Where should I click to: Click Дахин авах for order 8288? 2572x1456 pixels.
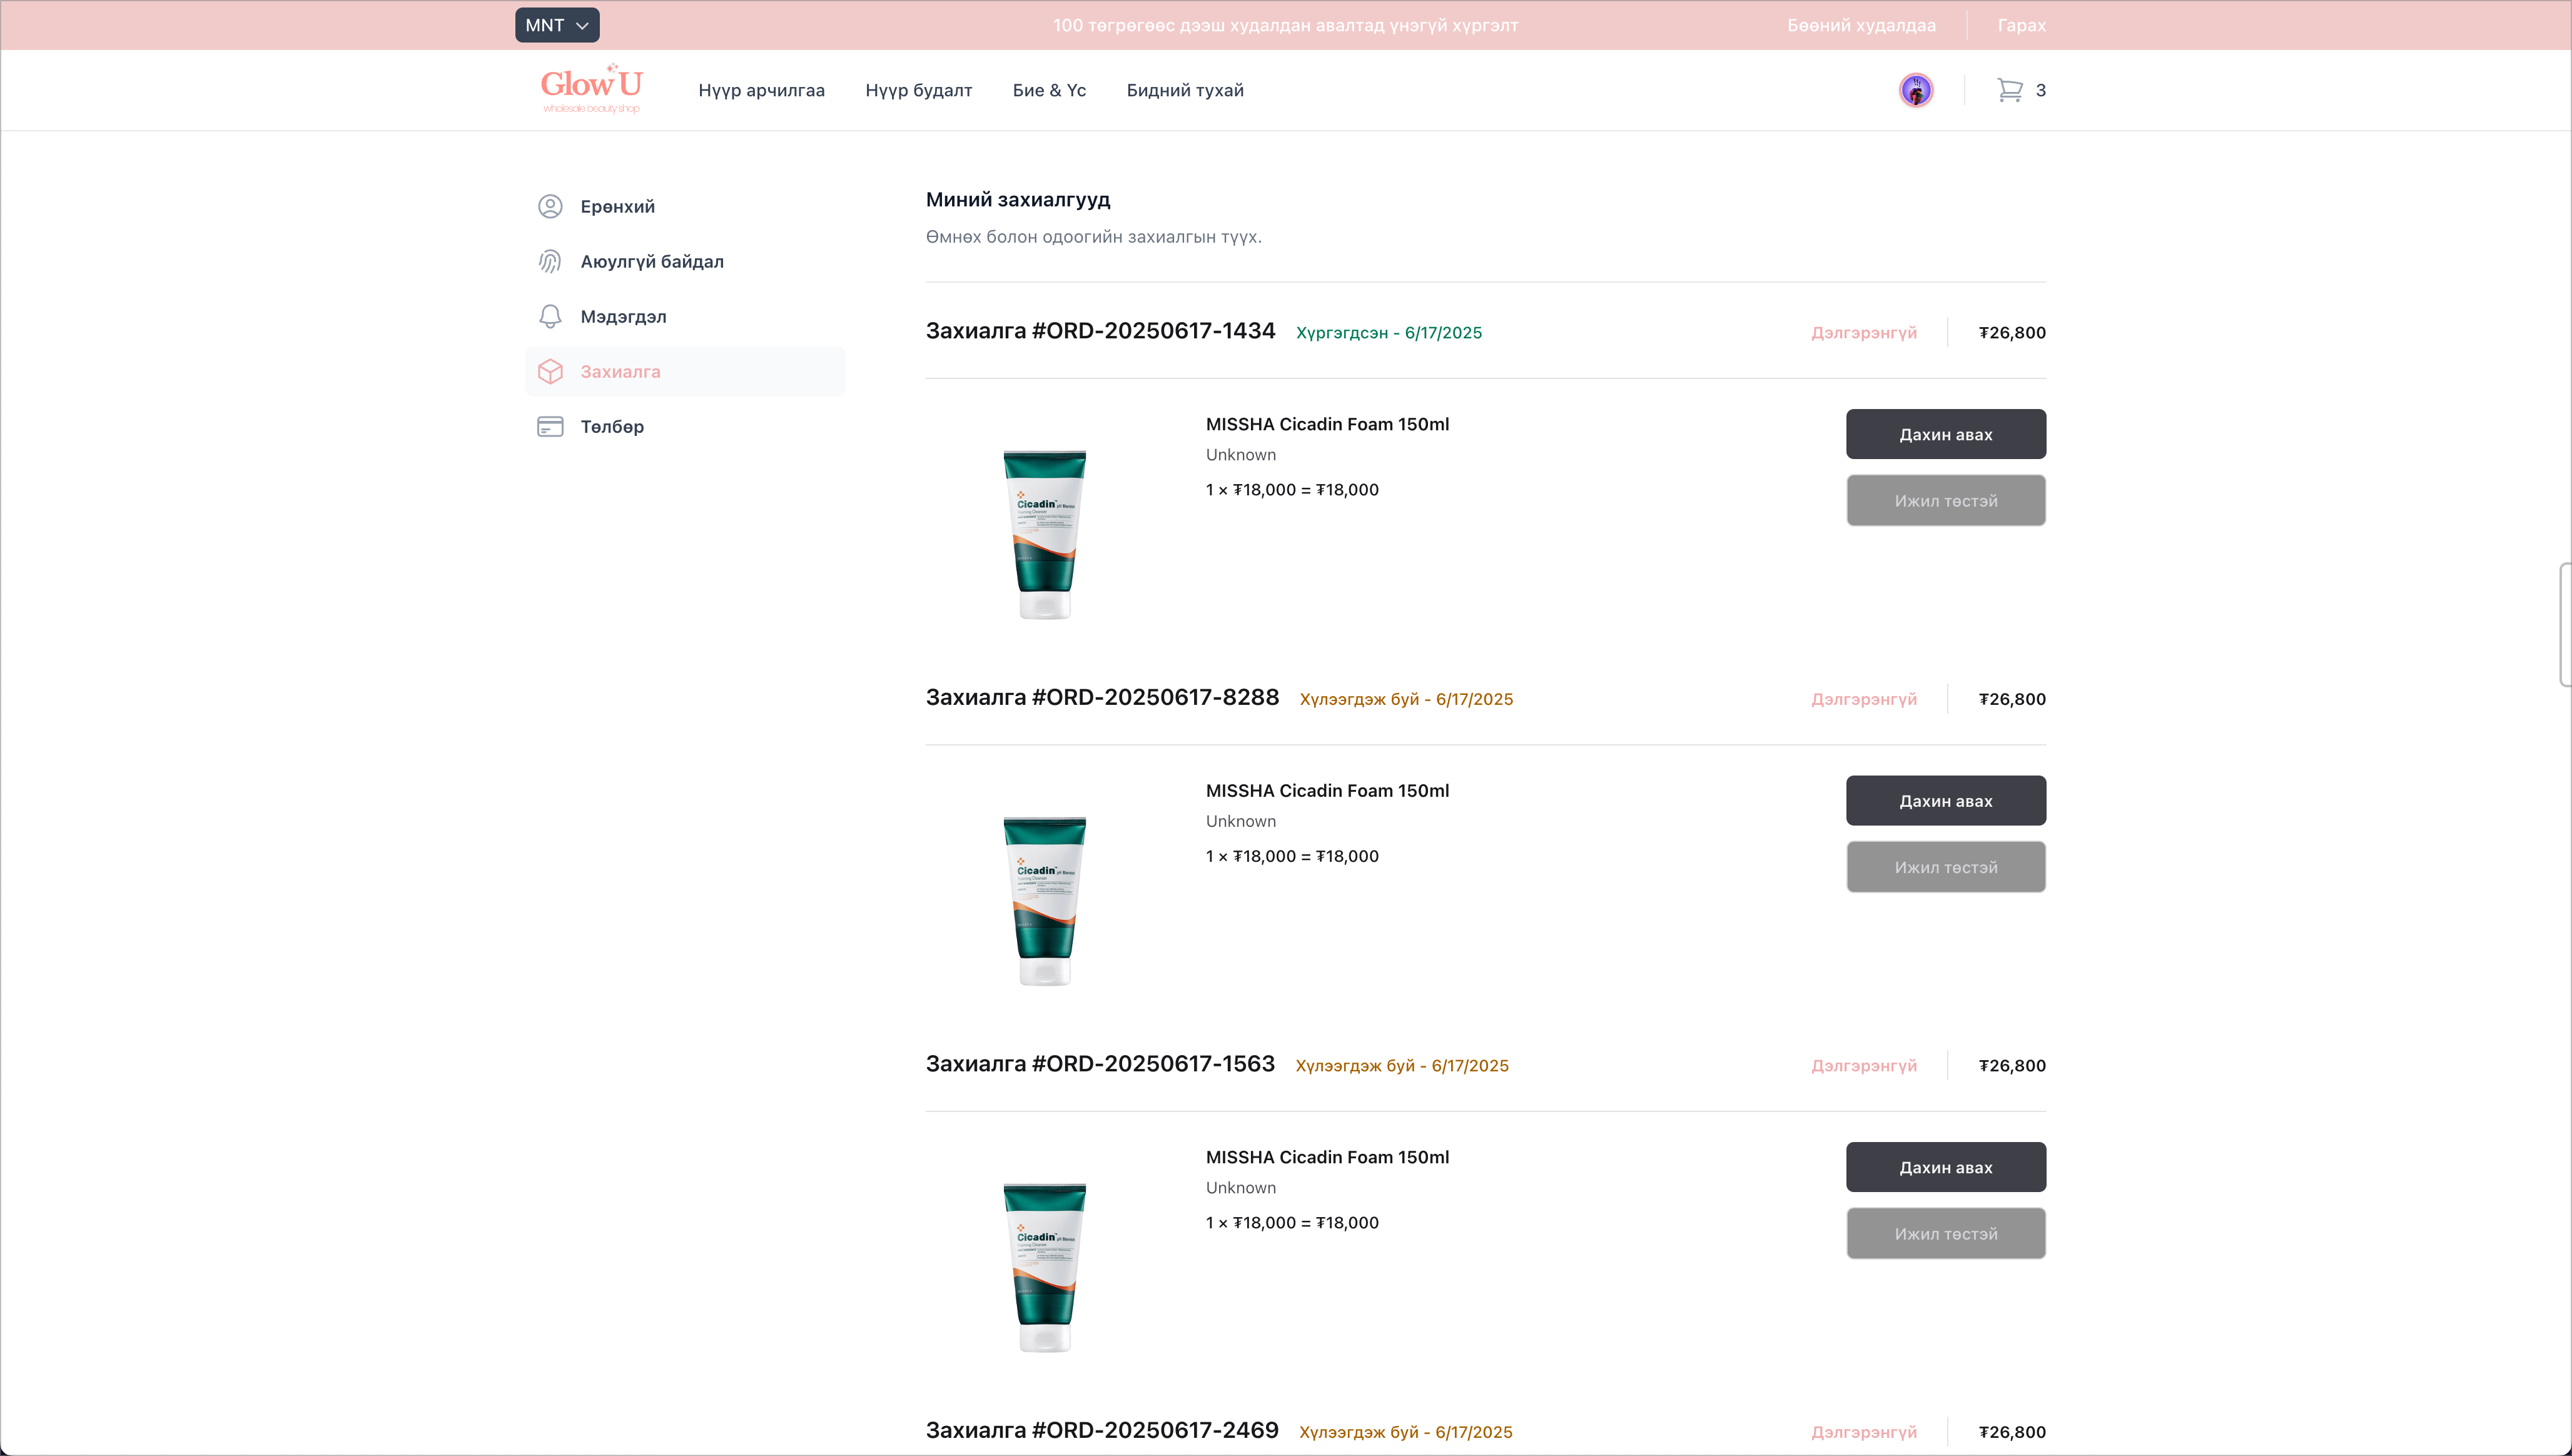coord(1945,800)
